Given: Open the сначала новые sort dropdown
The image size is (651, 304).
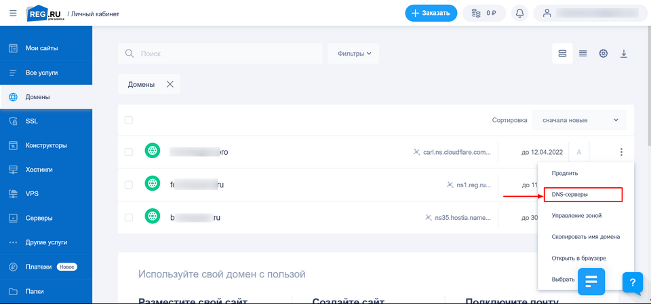Looking at the screenshot, I should click(579, 120).
